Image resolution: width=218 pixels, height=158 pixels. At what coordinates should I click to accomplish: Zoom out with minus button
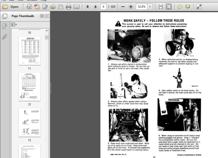[123, 7]
